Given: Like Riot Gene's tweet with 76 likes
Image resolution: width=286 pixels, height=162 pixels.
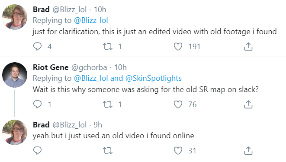Looking at the screenshot, I should tap(178, 105).
